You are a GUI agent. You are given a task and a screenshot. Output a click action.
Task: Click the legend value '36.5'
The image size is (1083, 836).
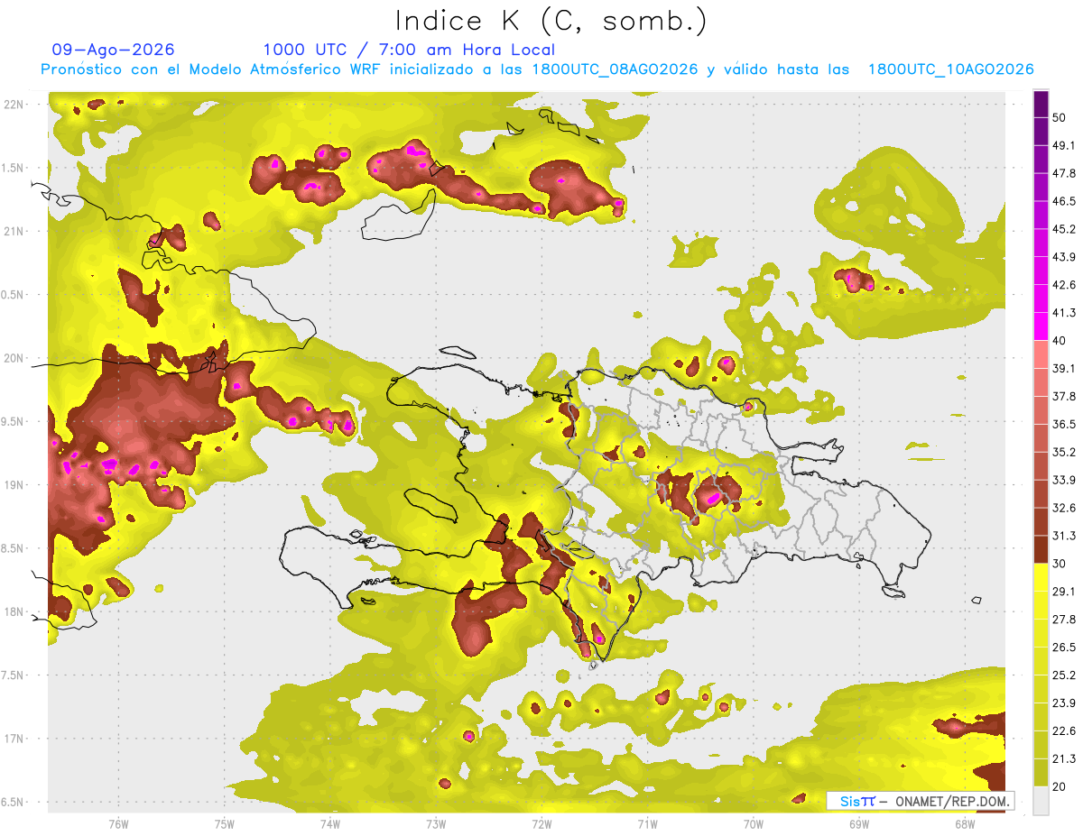tap(1064, 424)
